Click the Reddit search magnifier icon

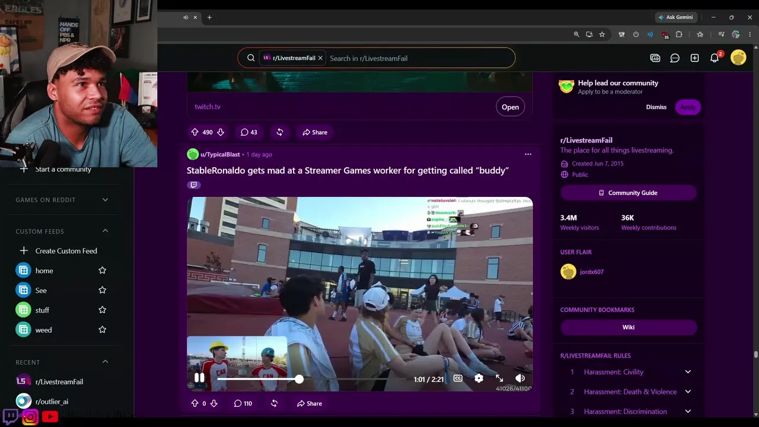pyautogui.click(x=251, y=58)
